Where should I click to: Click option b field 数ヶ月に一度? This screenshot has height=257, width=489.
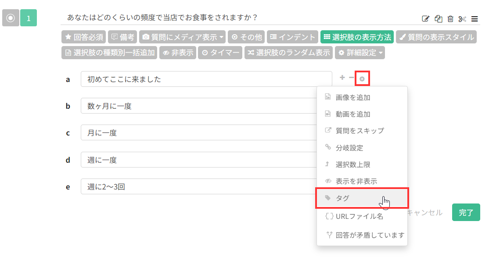pos(199,106)
